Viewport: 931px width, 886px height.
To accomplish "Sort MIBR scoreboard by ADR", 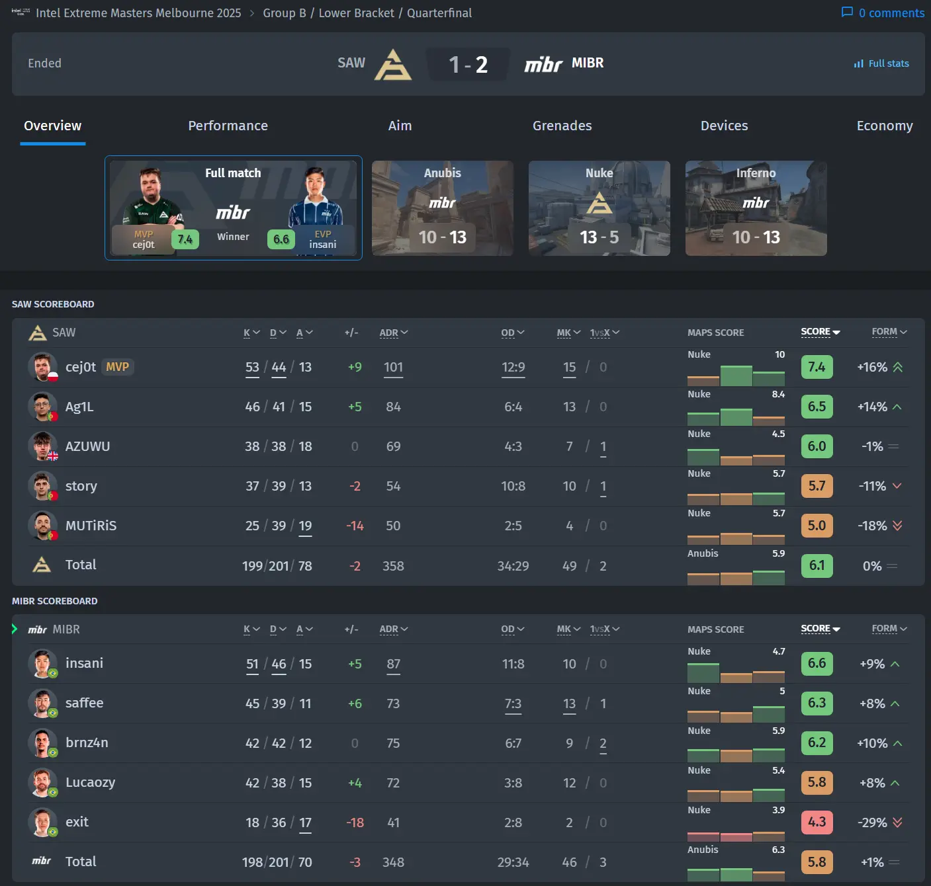I will coord(394,629).
